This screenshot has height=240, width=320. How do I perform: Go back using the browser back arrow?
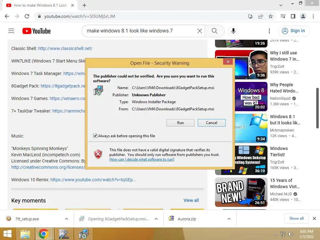7,16
